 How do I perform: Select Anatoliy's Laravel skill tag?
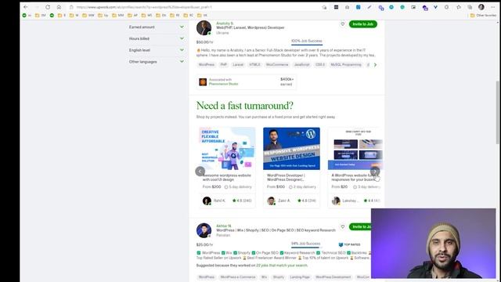tap(238, 65)
